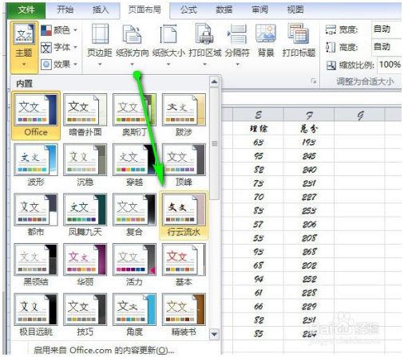Viewport: 404px width, 357px height.
Task: Open the 分隔符 breaks icon
Action: [x=237, y=34]
